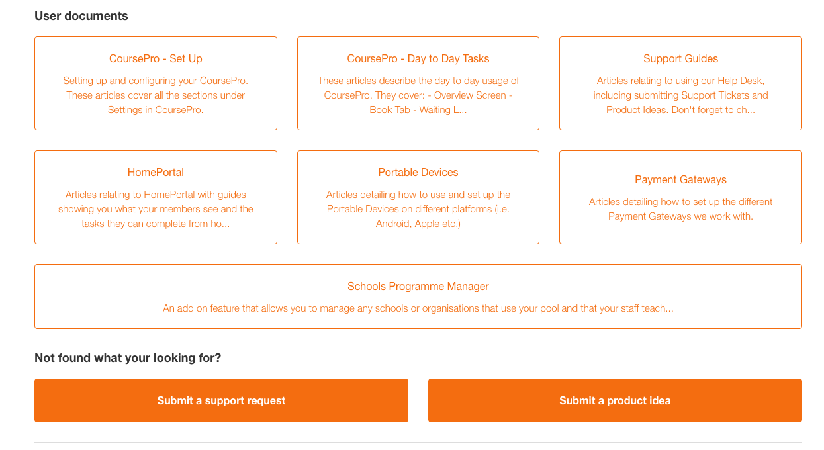Viewport: 824px width, 450px height.
Task: Click the Android, Apple platforms description text
Action: pyautogui.click(x=418, y=209)
